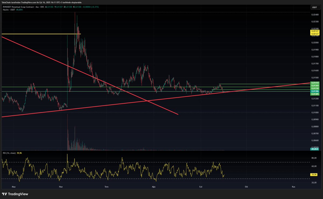Click Eyl on the time axis
Viewport: 323px width, 199px height.
click(x=200, y=186)
